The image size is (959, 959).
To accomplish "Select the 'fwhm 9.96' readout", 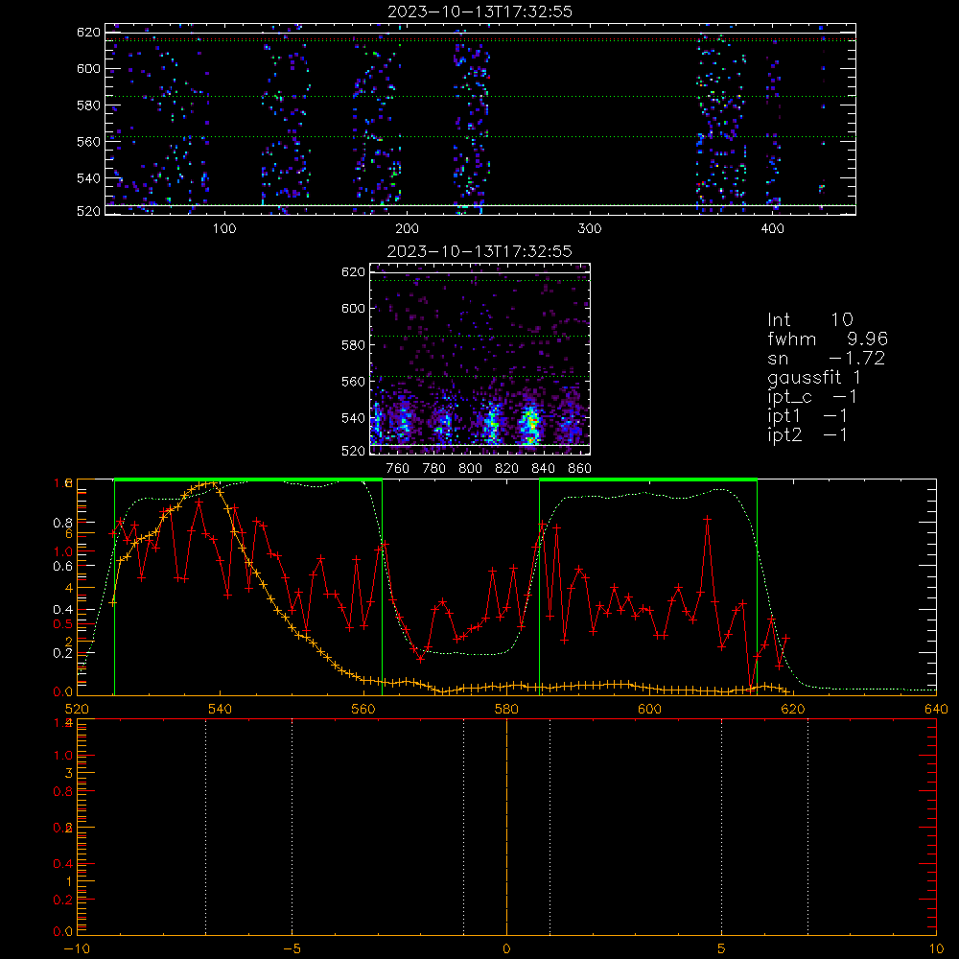I will 828,339.
